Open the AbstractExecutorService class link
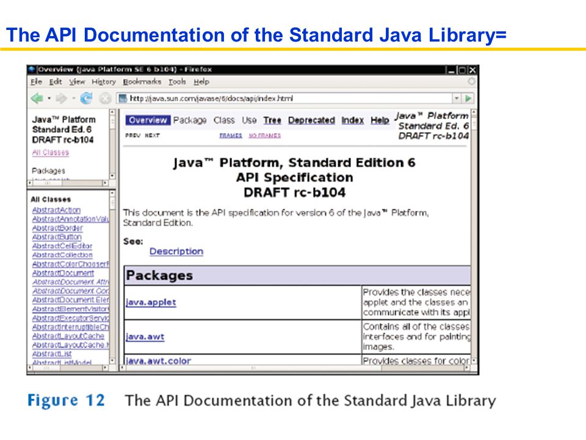 click(70, 318)
